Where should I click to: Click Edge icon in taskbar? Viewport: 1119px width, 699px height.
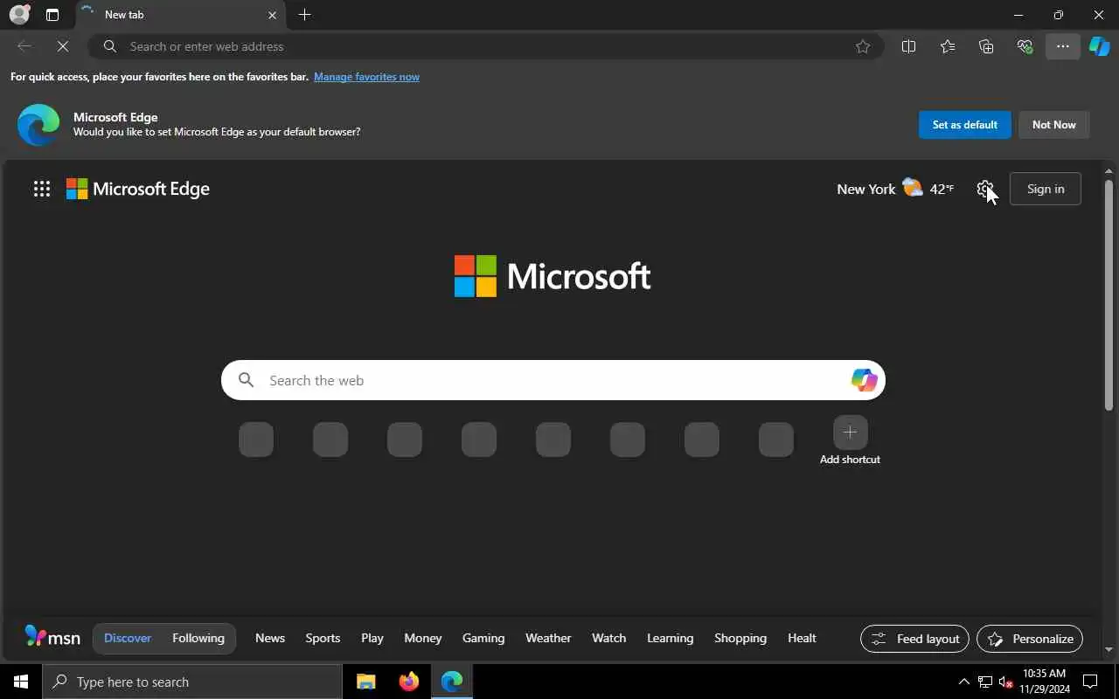click(452, 682)
